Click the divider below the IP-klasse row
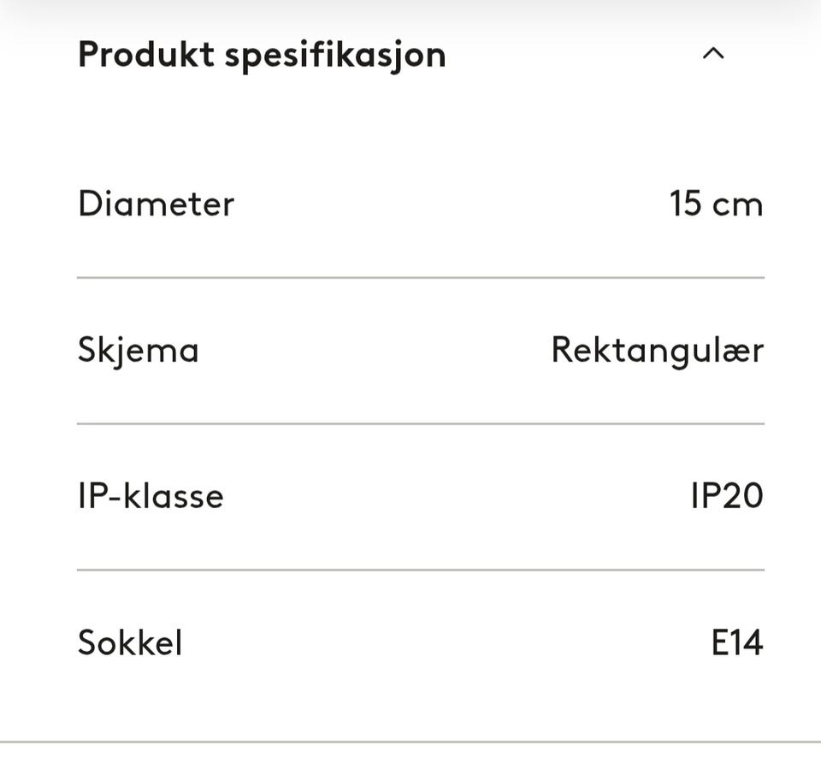Image resolution: width=821 pixels, height=763 pixels. pos(421,570)
